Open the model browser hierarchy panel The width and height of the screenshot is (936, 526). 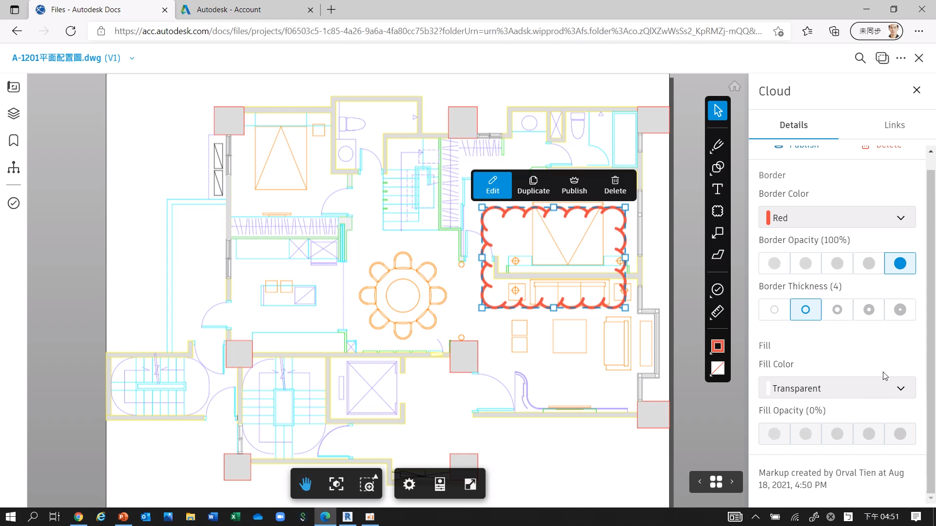(x=14, y=168)
